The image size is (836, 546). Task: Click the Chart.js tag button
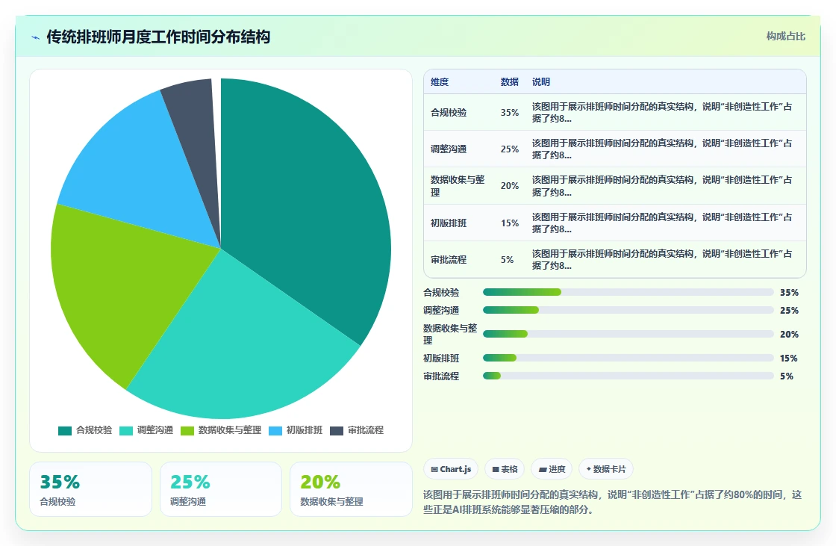pos(451,469)
